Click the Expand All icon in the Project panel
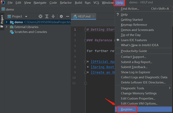Image resolution: width=173 pixels, height=113 pixels. (x=47, y=16)
